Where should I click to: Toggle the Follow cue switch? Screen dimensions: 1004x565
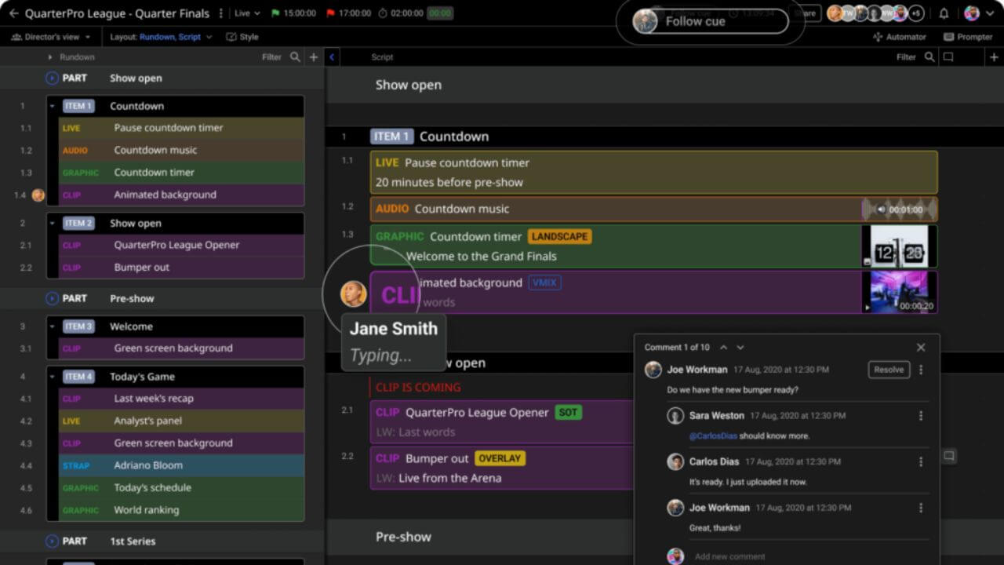click(x=710, y=22)
